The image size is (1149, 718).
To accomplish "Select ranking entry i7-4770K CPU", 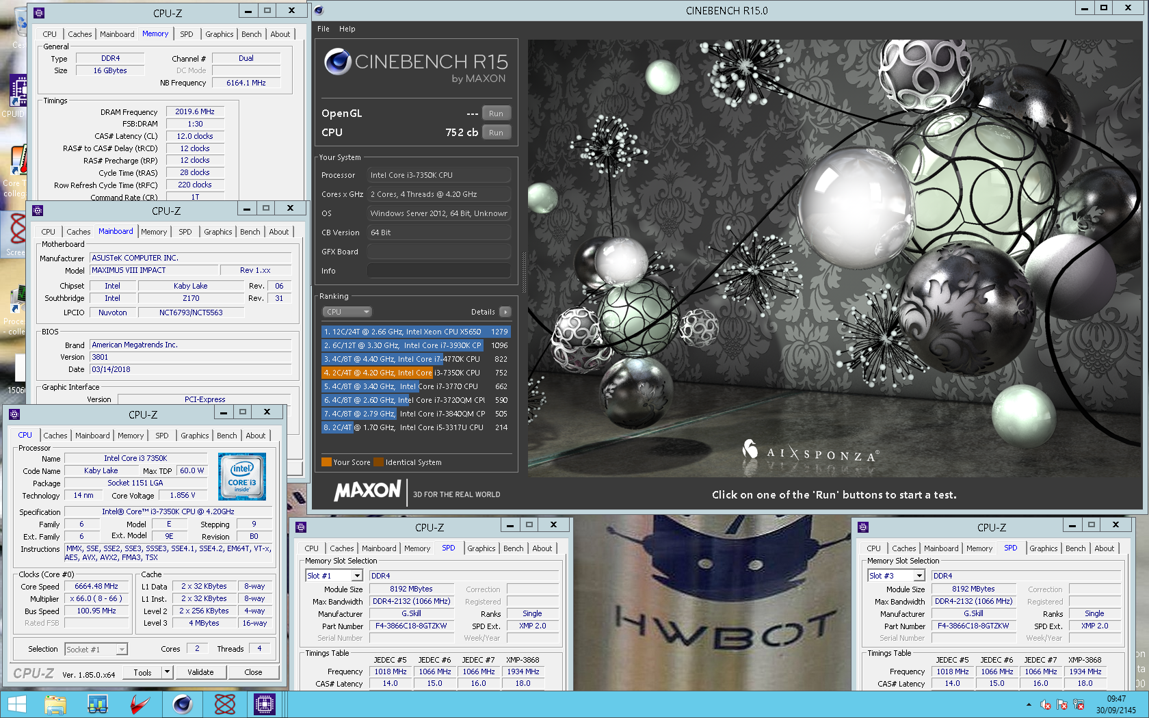I will coord(416,359).
